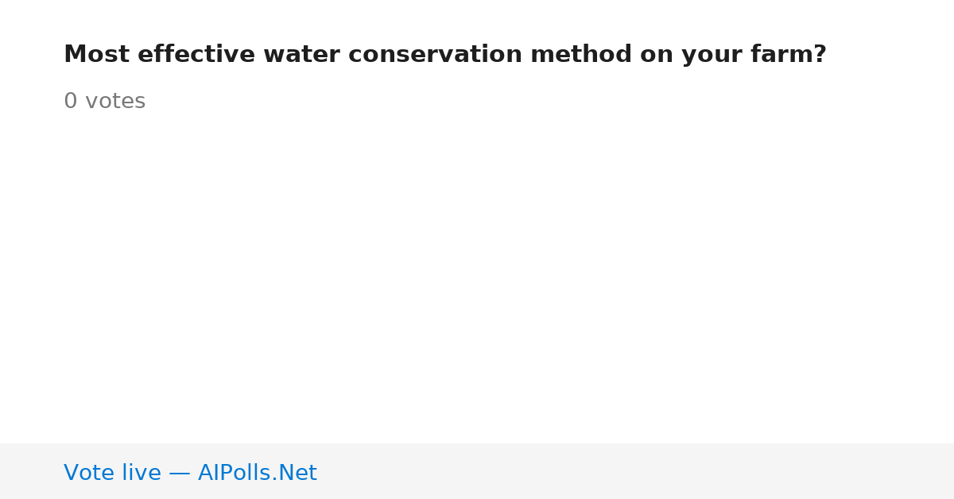The height and width of the screenshot is (499, 954).
Task: Click the poll question title
Action: click(x=445, y=55)
